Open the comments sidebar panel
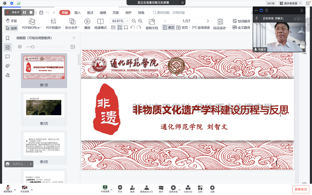 point(8,57)
